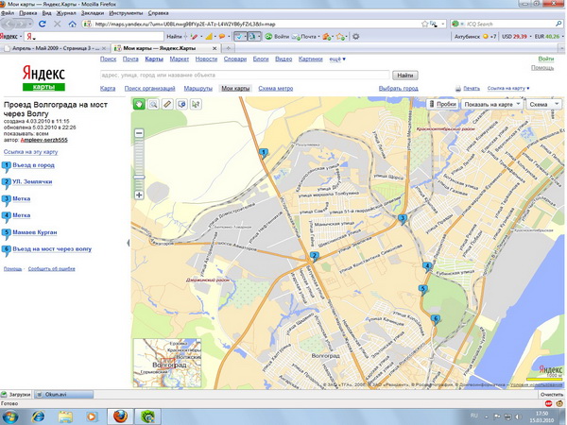
Task: Open the Ссылка на карту dropdown
Action: pos(508,88)
